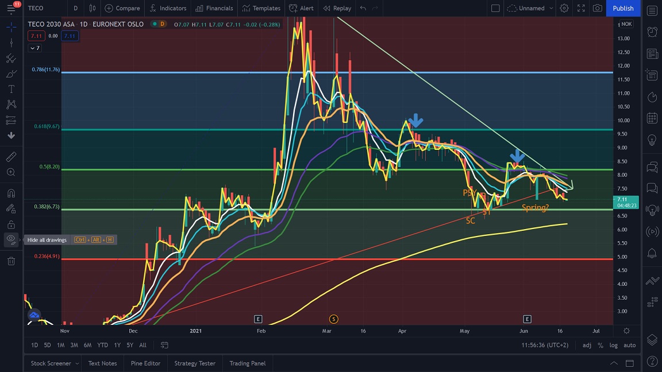Create an Alert
This screenshot has height=372, width=662.
pos(301,8)
